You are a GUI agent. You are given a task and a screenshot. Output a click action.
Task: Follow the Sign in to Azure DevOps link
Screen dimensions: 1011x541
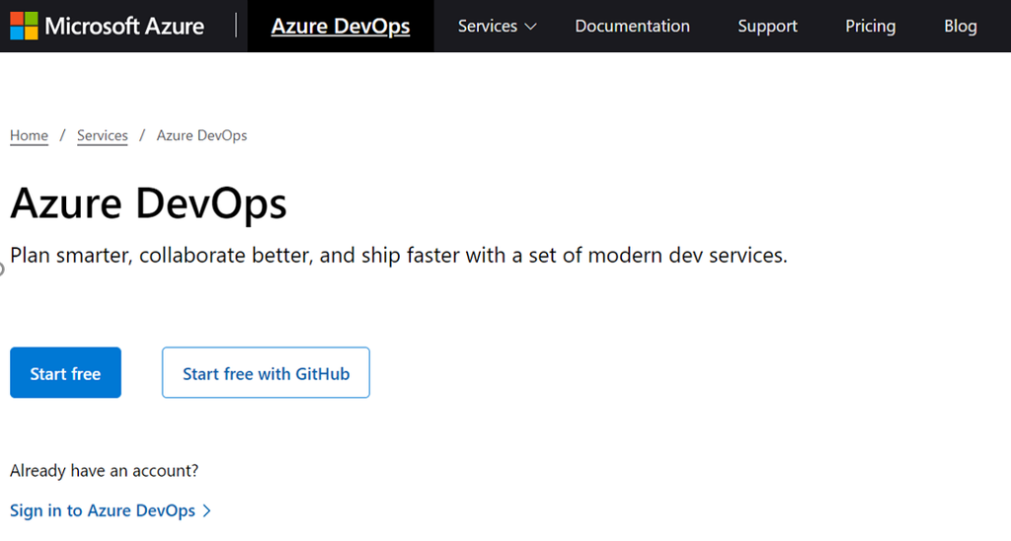click(x=103, y=510)
